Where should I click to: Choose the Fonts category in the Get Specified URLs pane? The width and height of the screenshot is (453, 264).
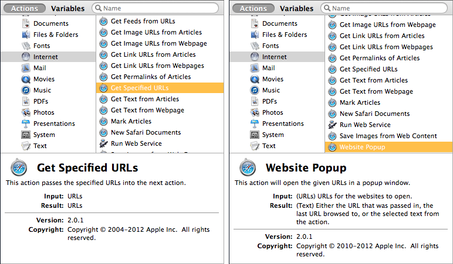click(x=42, y=46)
